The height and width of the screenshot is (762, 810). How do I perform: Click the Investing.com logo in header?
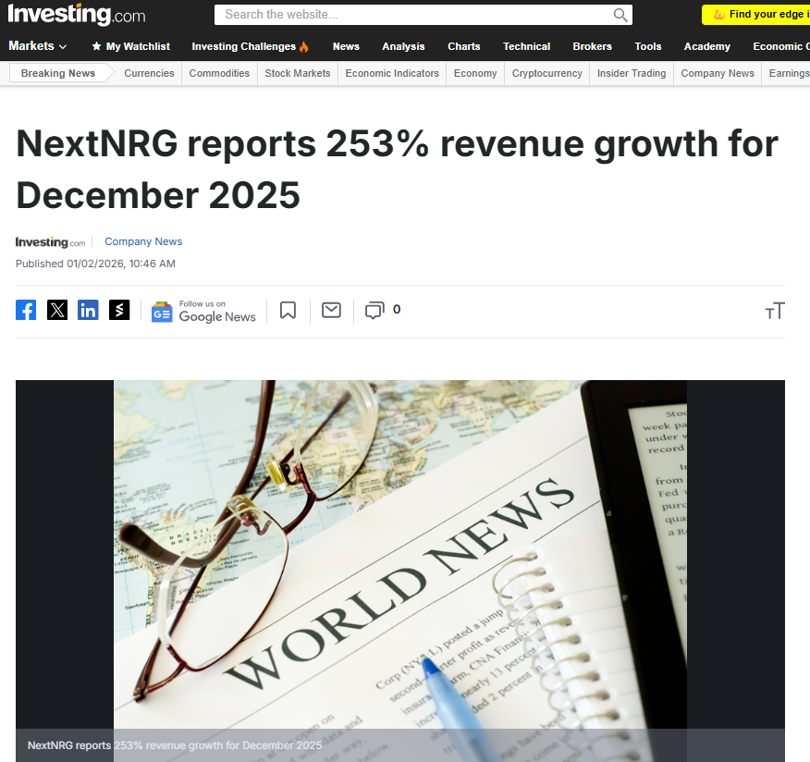tap(77, 15)
